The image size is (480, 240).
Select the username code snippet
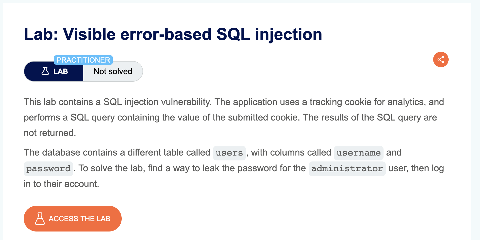coord(359,153)
